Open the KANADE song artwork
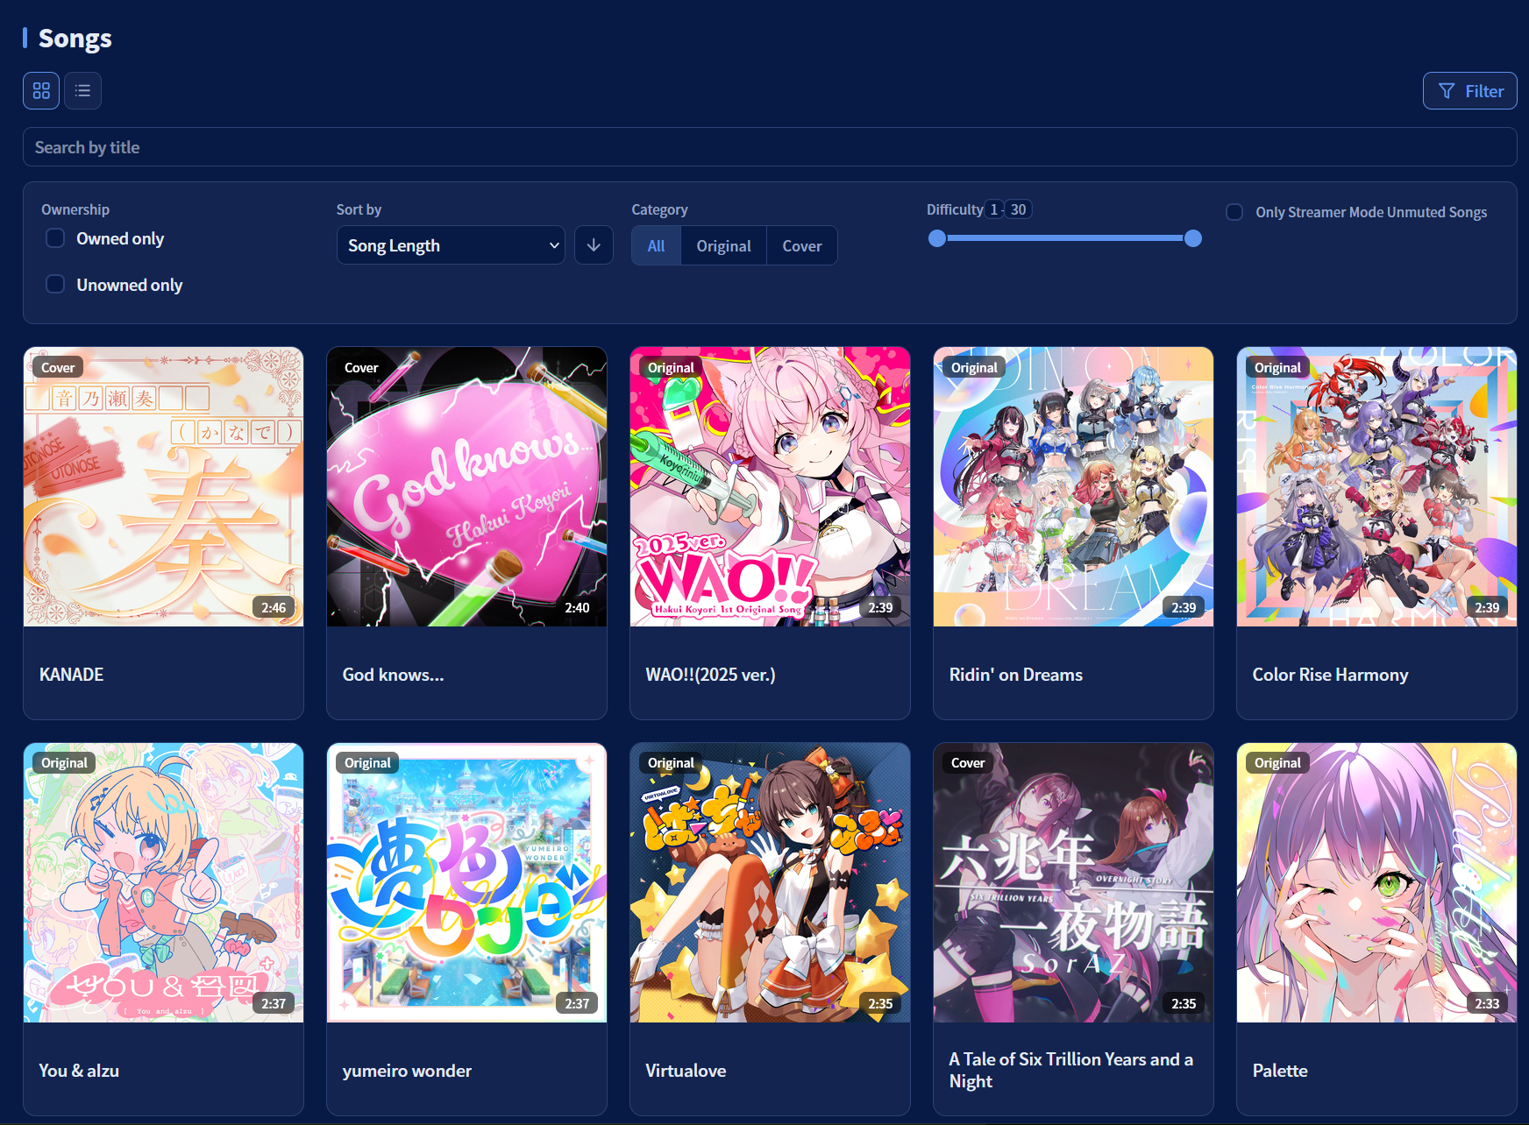The height and width of the screenshot is (1125, 1529). pyautogui.click(x=164, y=487)
